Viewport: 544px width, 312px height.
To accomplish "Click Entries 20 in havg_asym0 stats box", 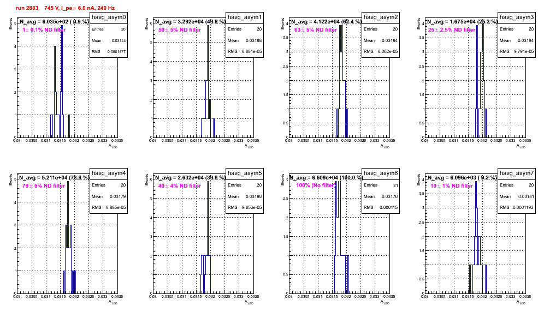I will (x=109, y=29).
